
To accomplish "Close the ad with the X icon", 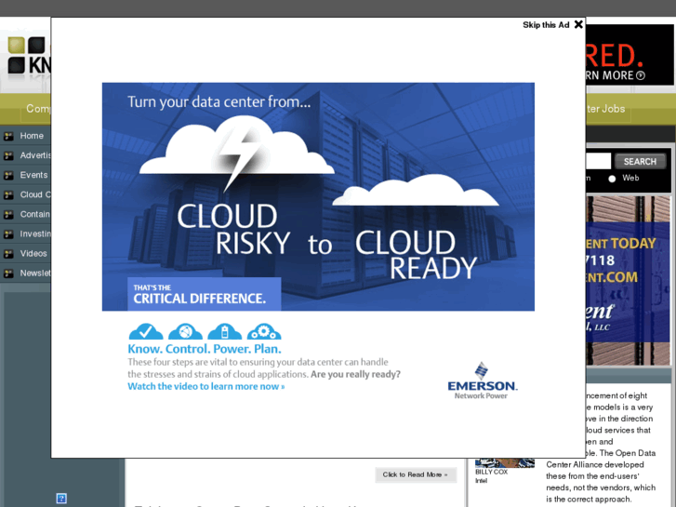I will [x=578, y=24].
